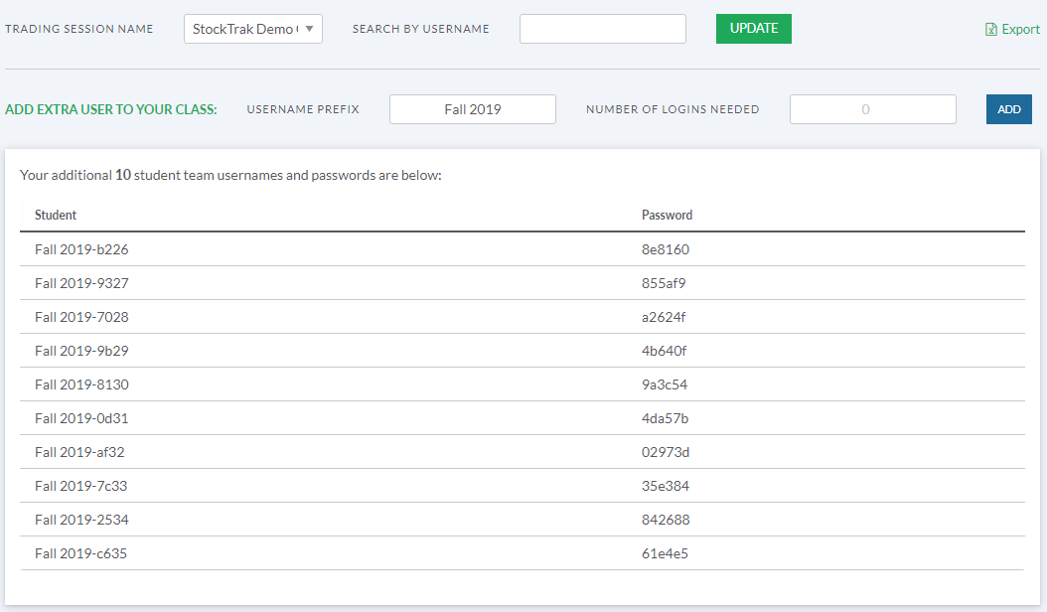This screenshot has width=1047, height=612.
Task: Click the password 4b640f
Action: pos(664,351)
